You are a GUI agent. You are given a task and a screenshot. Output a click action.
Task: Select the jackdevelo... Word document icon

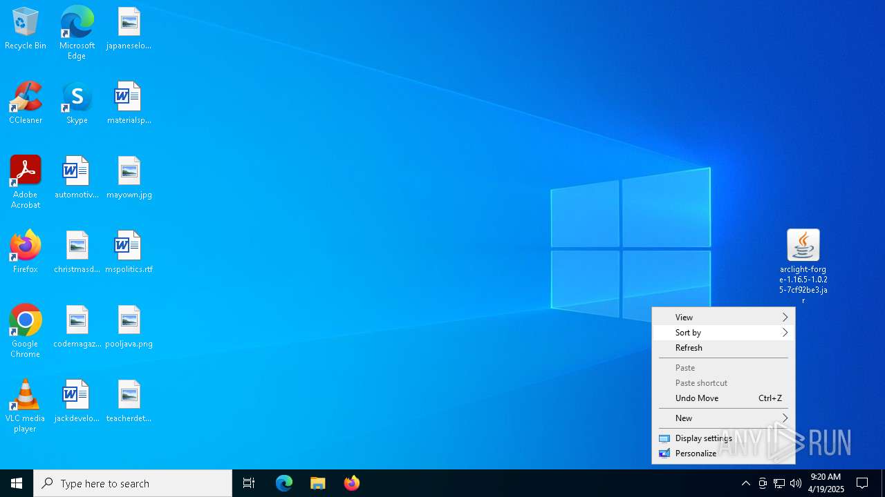pos(77,402)
